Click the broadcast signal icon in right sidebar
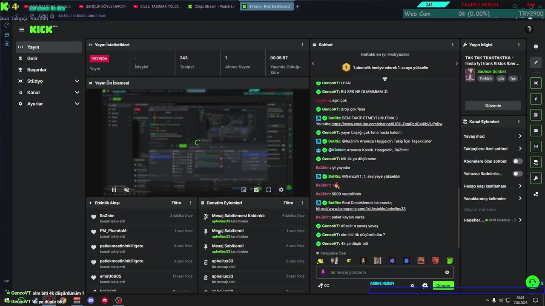 click(536, 147)
